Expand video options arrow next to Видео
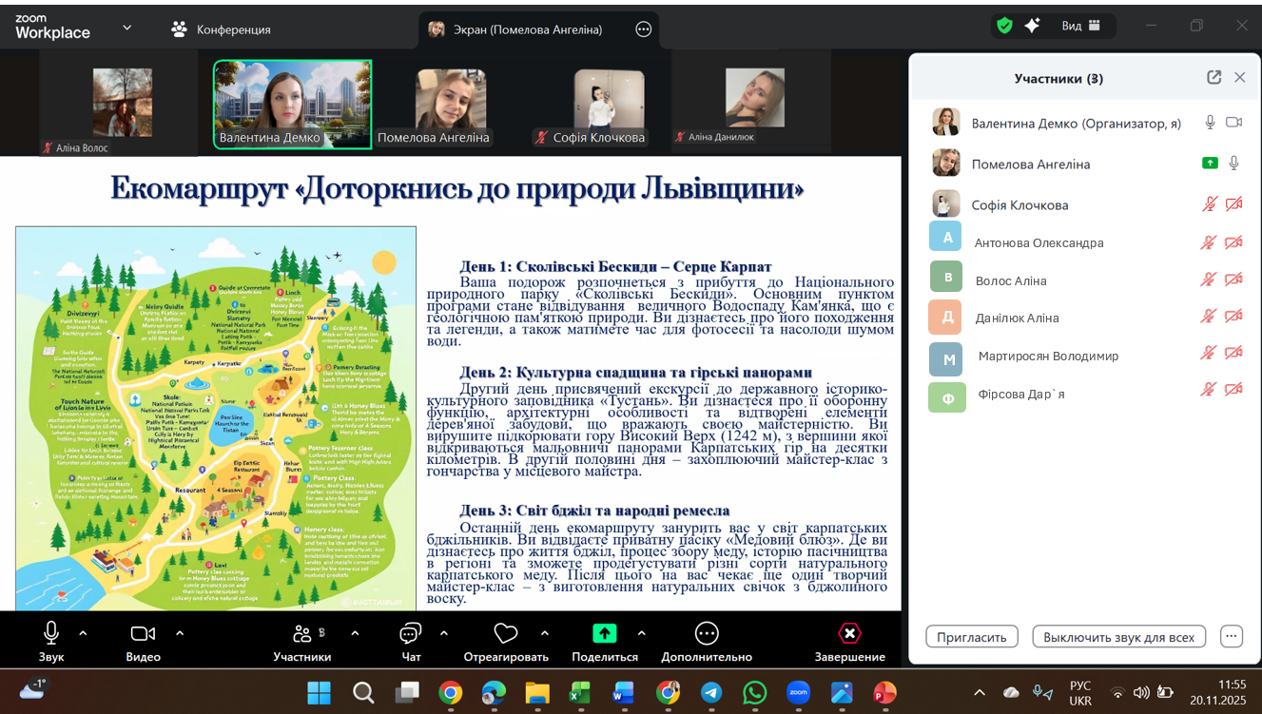The height and width of the screenshot is (714, 1262). 180,633
